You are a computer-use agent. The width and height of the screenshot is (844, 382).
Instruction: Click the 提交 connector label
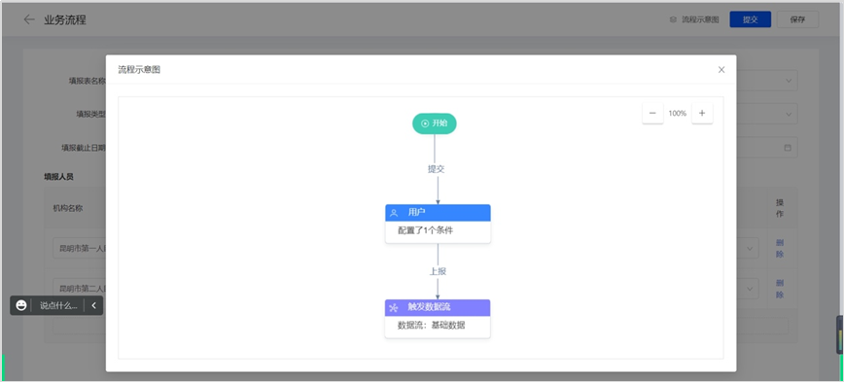pyautogui.click(x=436, y=169)
